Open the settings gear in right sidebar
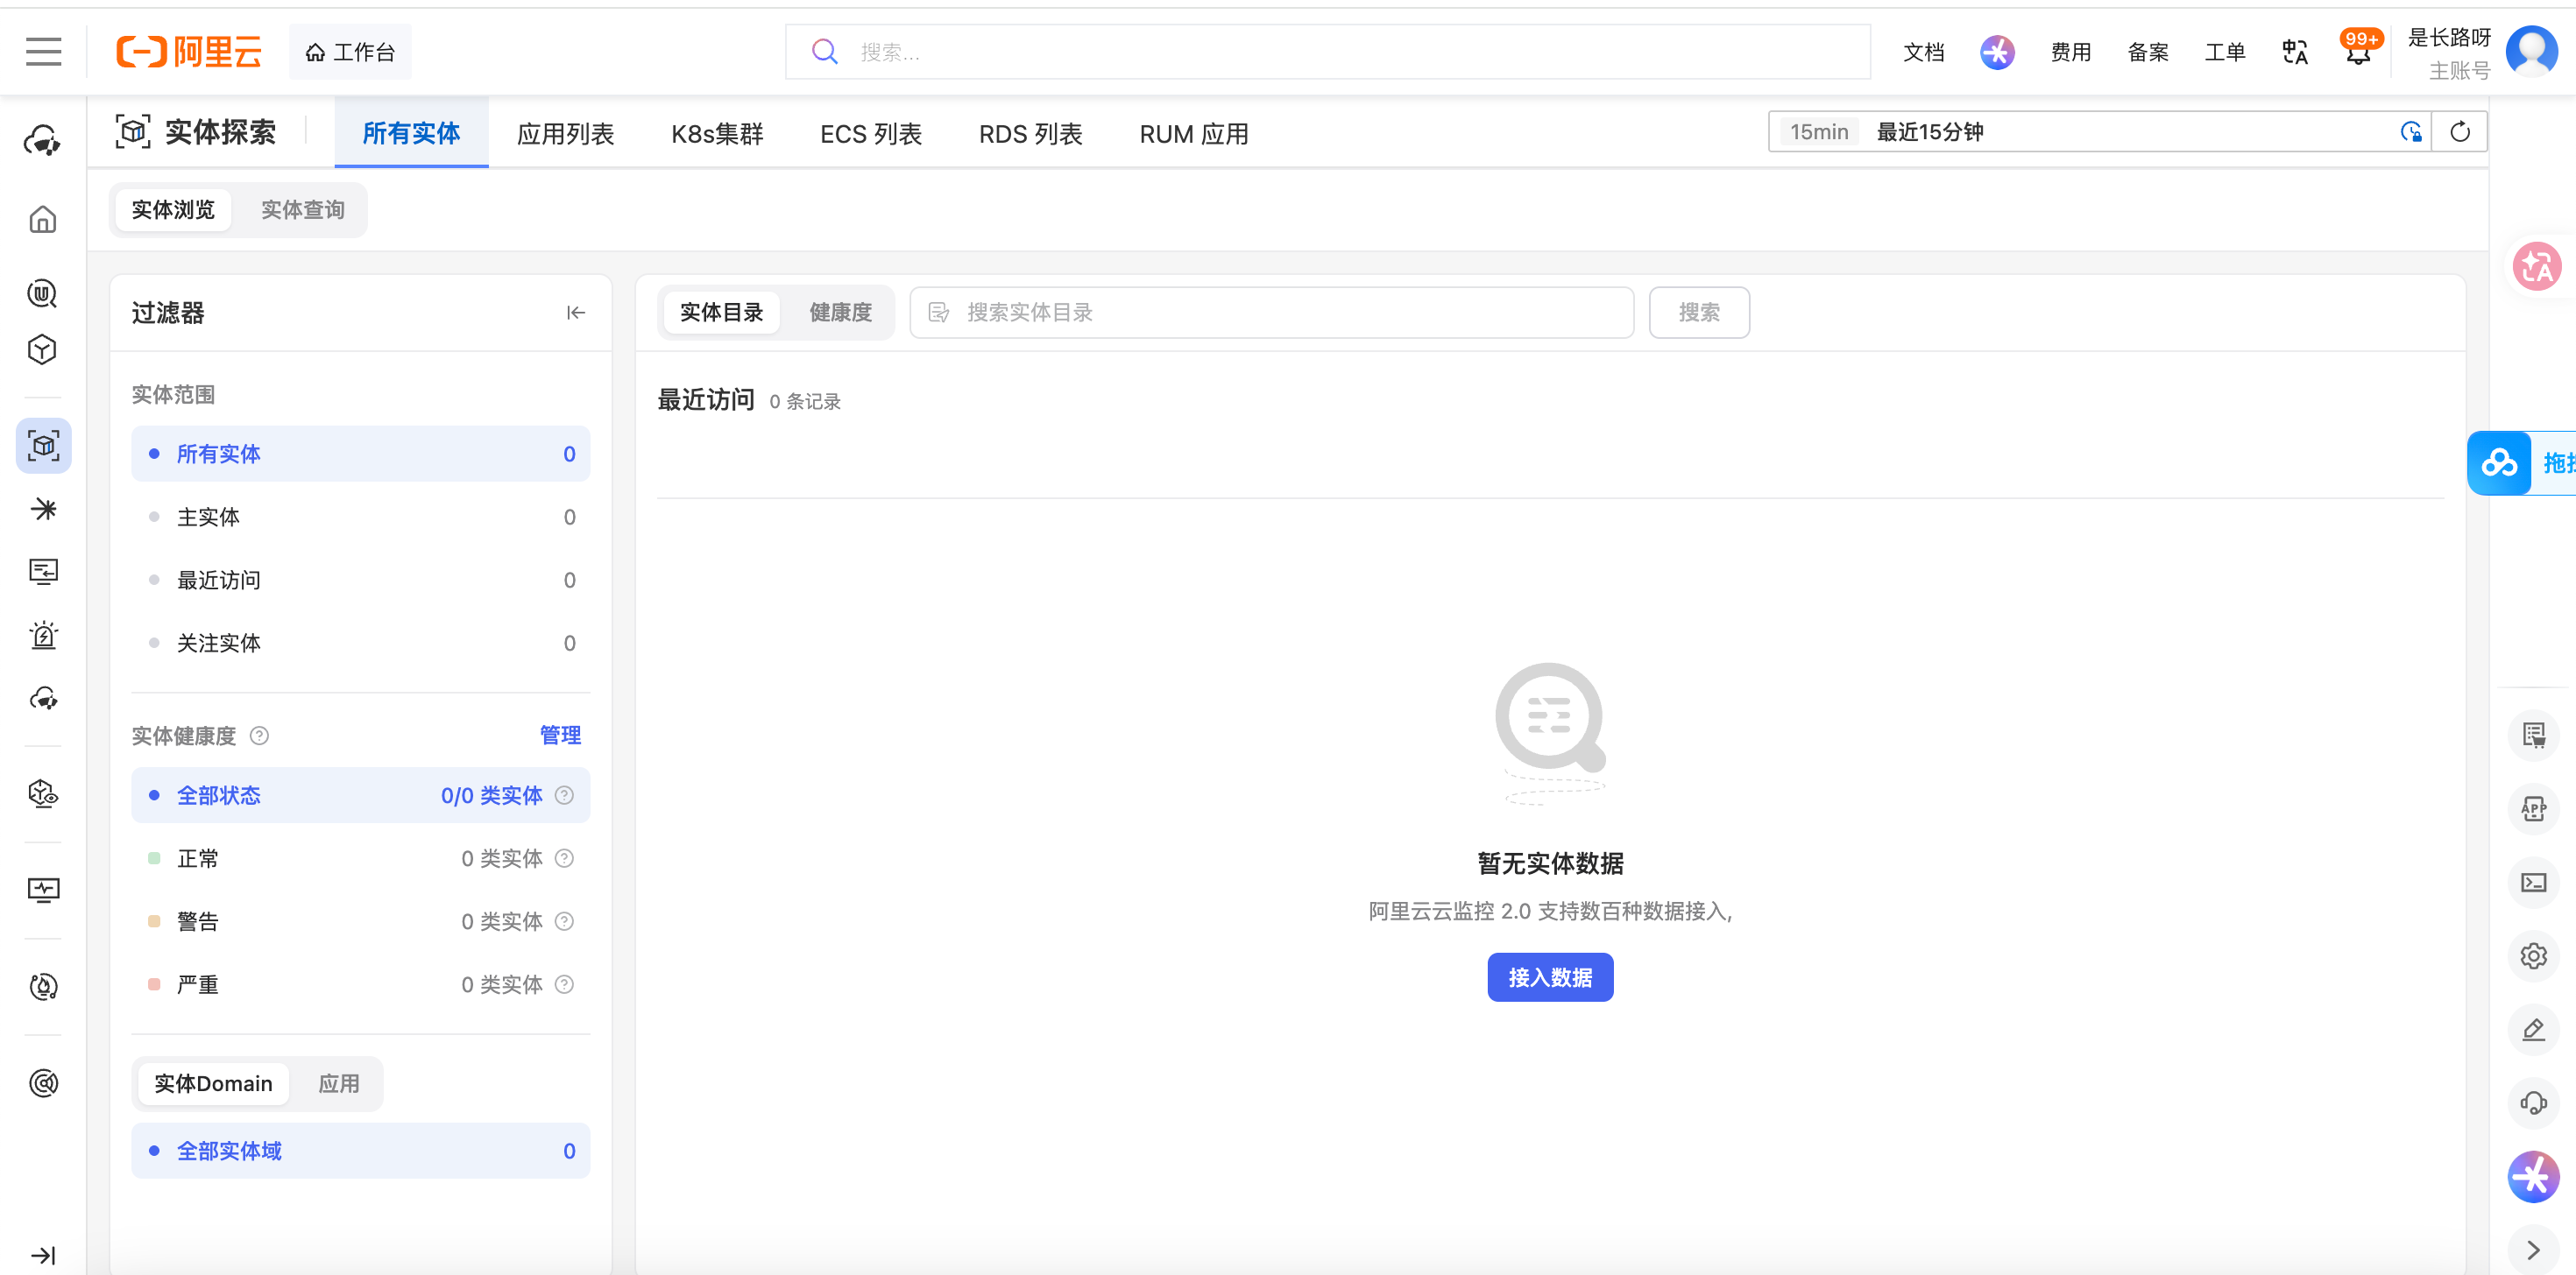 click(2533, 956)
